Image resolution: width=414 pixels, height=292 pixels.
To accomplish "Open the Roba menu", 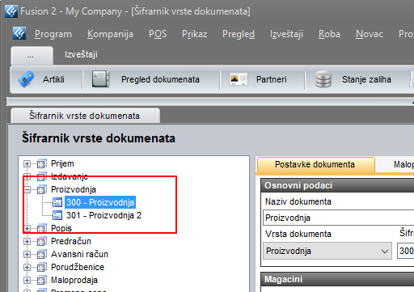I will pyautogui.click(x=329, y=34).
